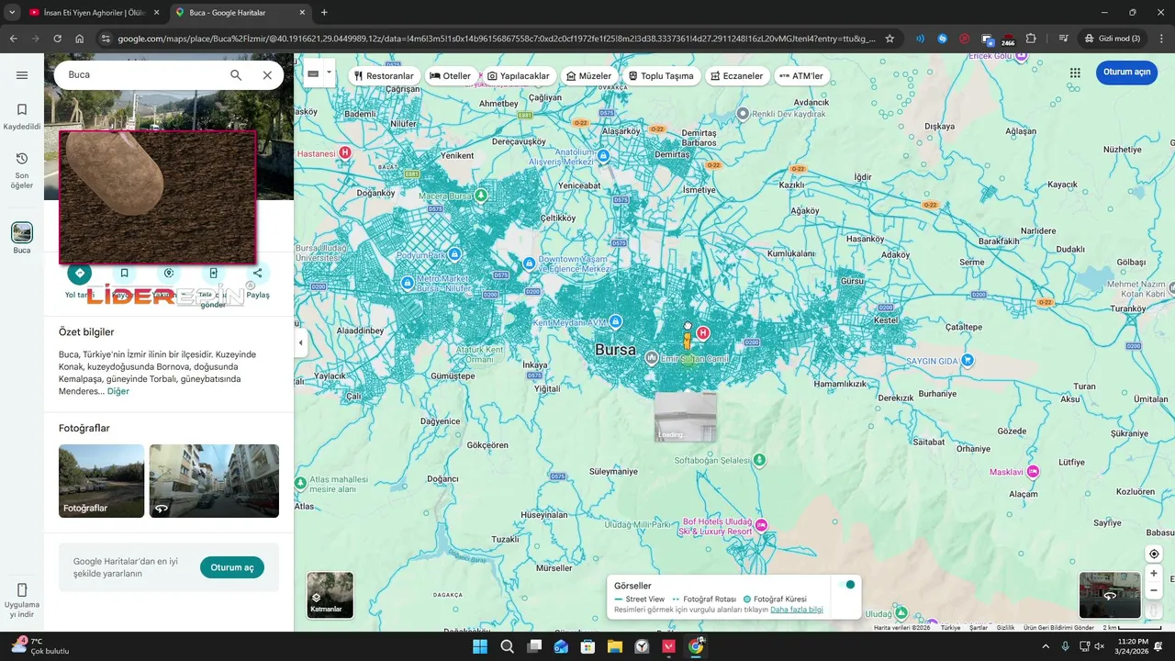This screenshot has height=661, width=1175.
Task: Open the Şartlar footer link
Action: pos(979,628)
